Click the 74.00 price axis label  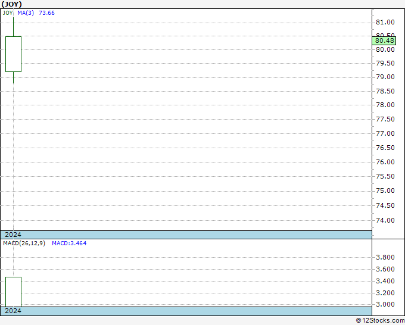(385, 220)
